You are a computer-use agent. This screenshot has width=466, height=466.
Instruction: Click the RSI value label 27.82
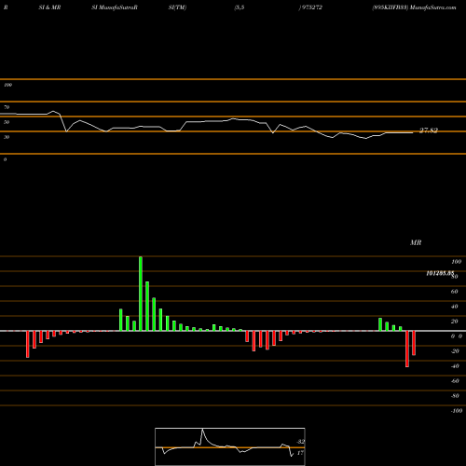pos(429,130)
